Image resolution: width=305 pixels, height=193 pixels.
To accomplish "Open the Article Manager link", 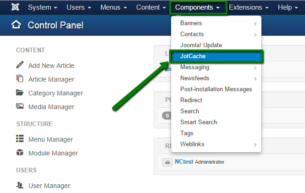I will 51,79.
